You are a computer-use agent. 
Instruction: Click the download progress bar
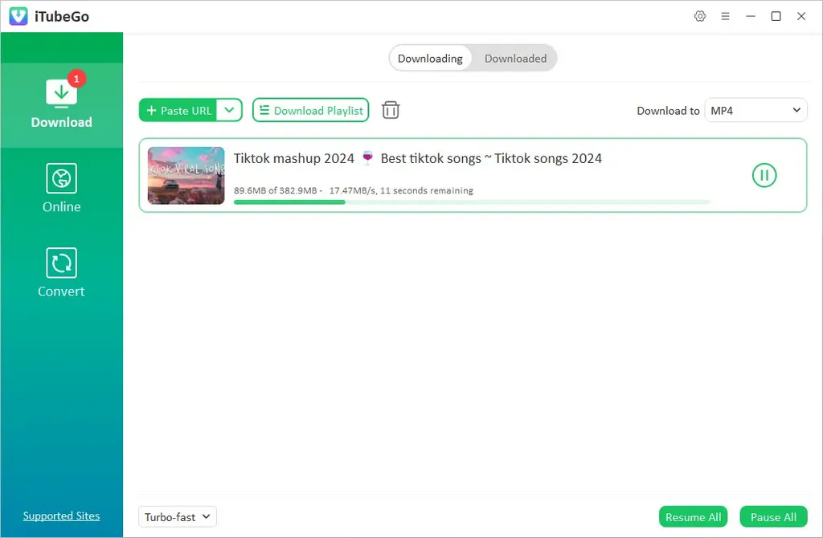point(471,202)
